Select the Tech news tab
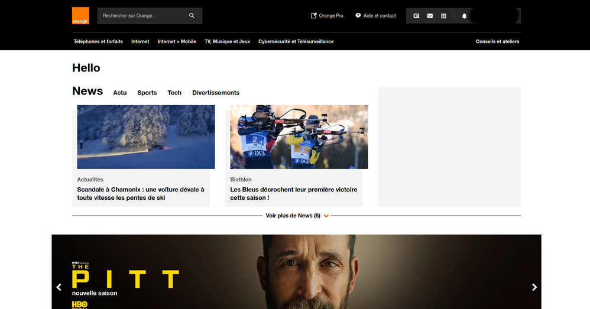This screenshot has height=309, width=590. [x=174, y=93]
